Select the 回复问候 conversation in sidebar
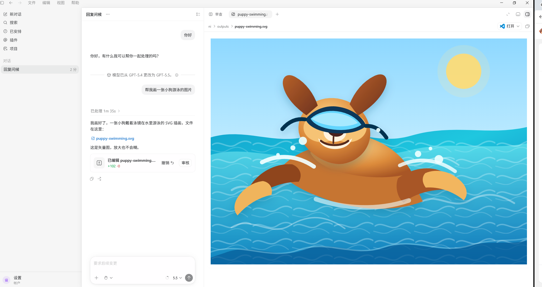 click(x=40, y=69)
